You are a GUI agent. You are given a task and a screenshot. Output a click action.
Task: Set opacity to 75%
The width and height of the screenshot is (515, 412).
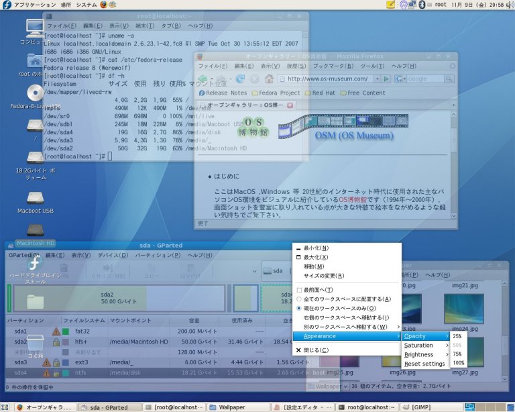pyautogui.click(x=457, y=354)
